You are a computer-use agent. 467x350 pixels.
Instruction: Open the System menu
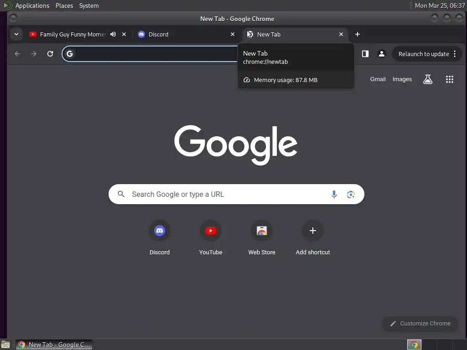pyautogui.click(x=89, y=5)
